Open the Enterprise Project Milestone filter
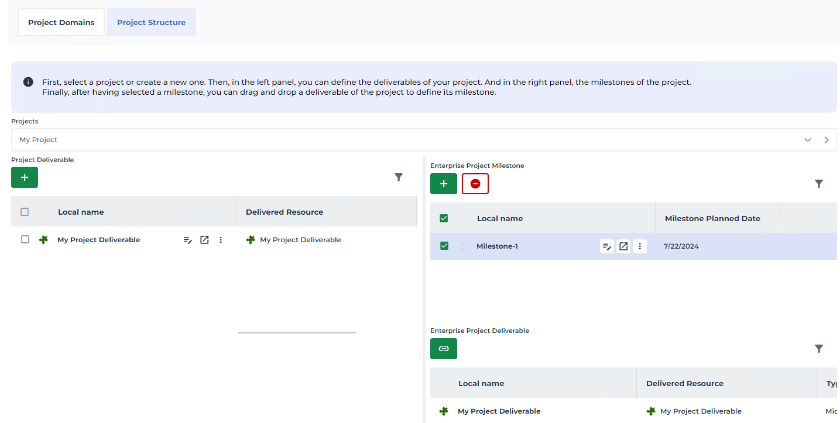 point(819,184)
